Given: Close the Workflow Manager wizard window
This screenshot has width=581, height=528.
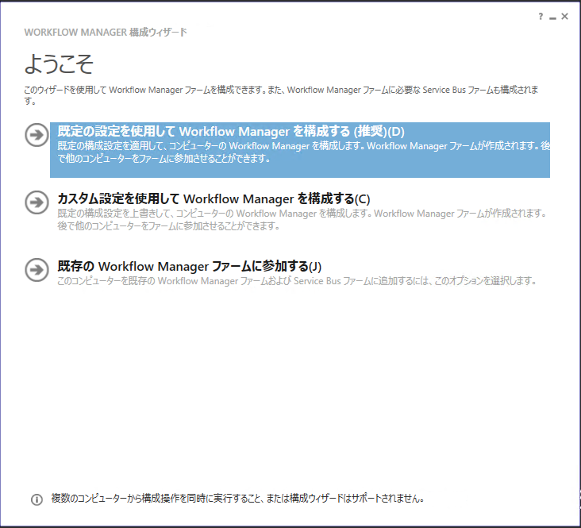Looking at the screenshot, I should pos(564,17).
